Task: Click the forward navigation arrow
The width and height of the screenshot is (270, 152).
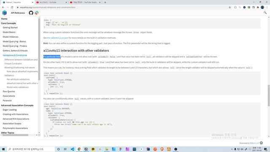Action: tap(8, 8)
